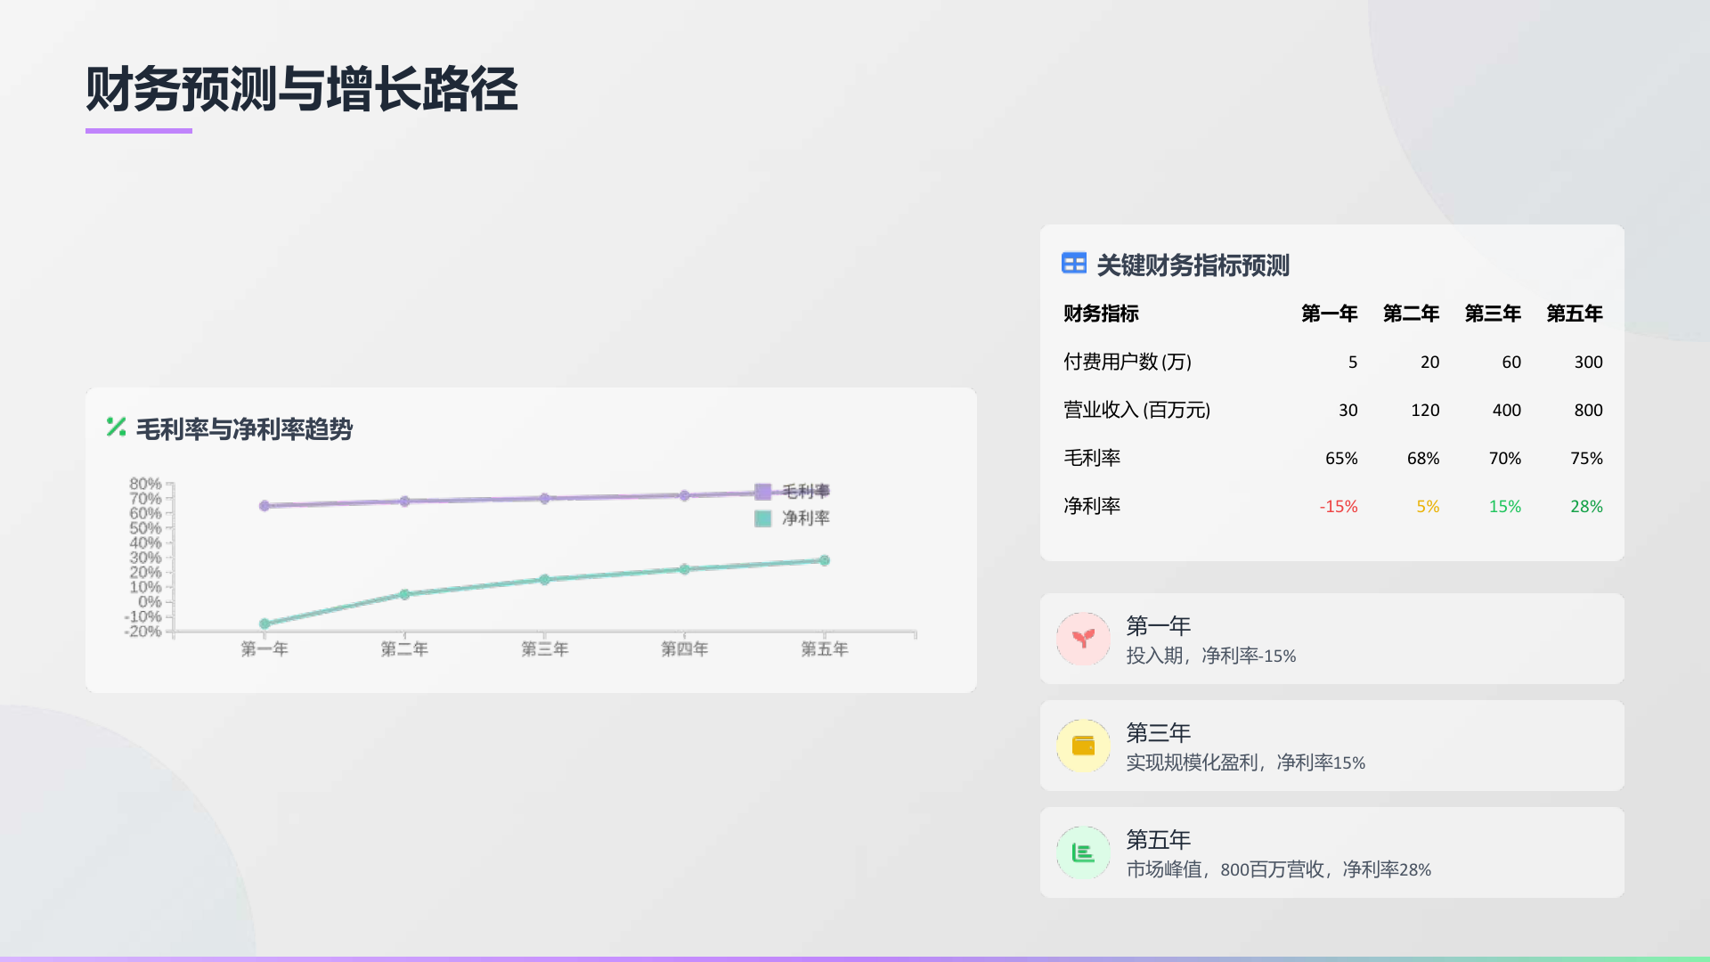Viewport: 1710px width, 962px height.
Task: Click the green percent icon beside 毛利率与净利率趋势
Action: coord(116,428)
